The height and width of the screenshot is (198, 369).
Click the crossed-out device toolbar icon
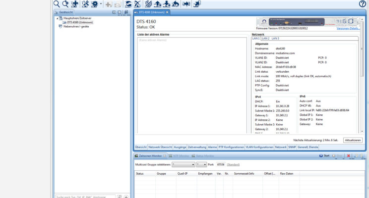pos(137,4)
